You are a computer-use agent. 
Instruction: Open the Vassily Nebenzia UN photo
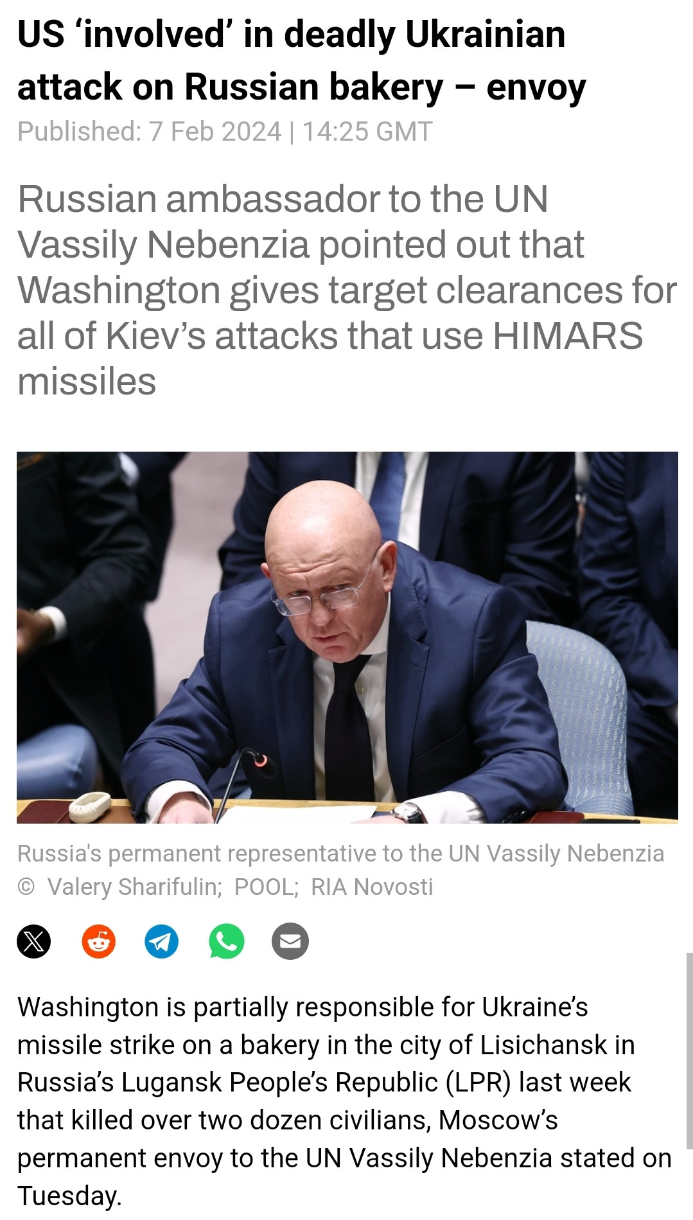pos(347,637)
